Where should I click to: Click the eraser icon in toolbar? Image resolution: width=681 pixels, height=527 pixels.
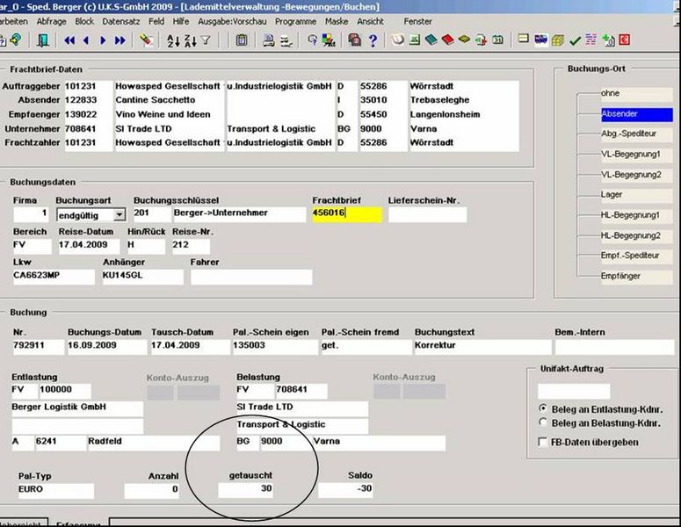tap(147, 40)
